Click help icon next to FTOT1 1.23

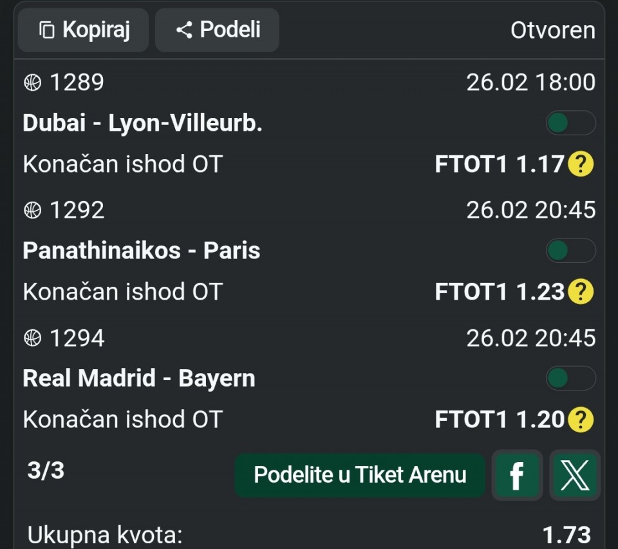[x=581, y=292]
